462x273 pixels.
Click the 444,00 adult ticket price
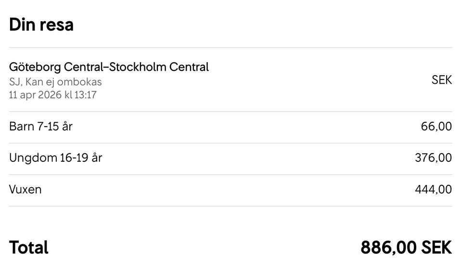(x=433, y=190)
